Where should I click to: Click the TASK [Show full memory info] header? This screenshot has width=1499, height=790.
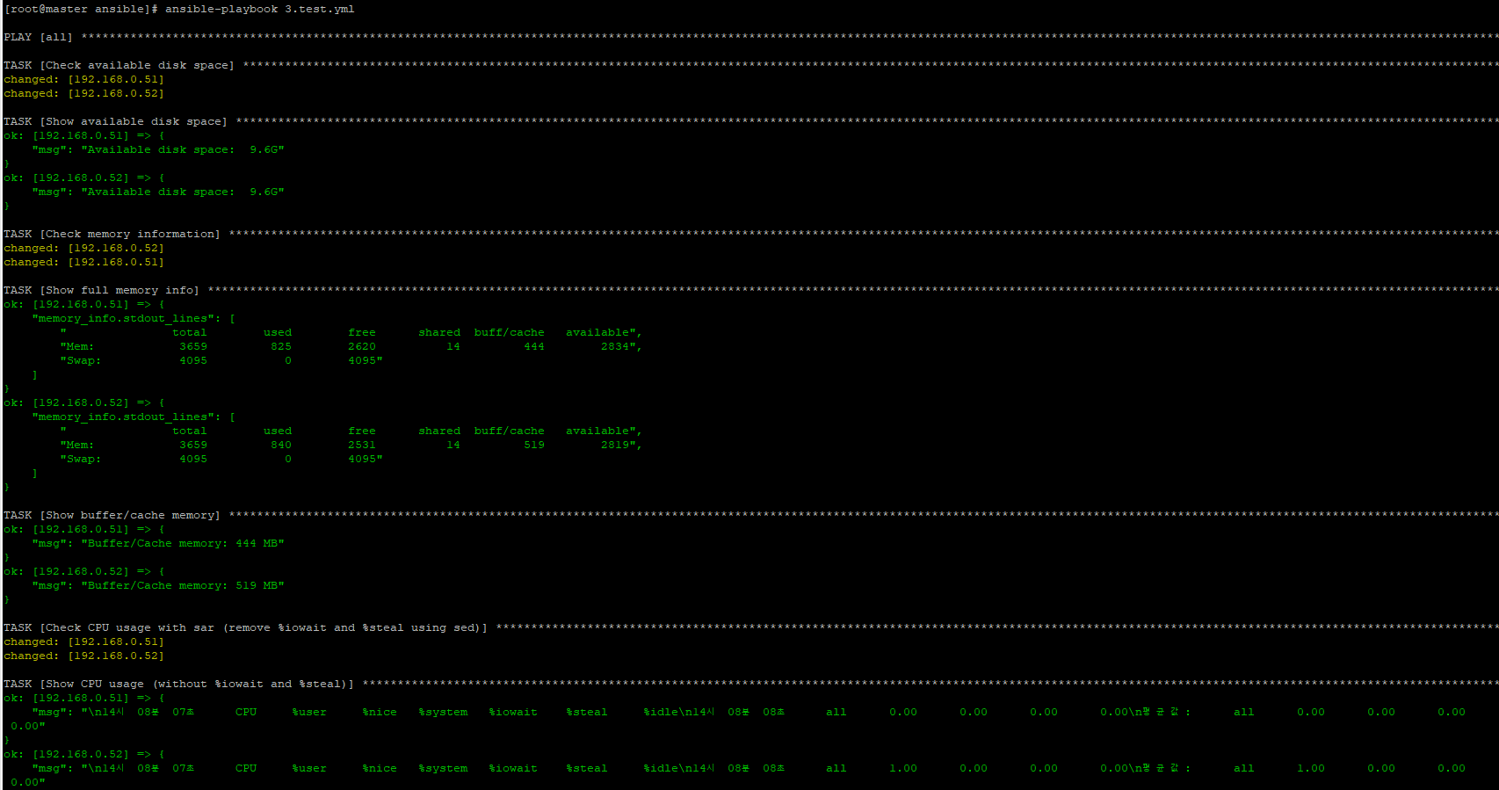(101, 290)
